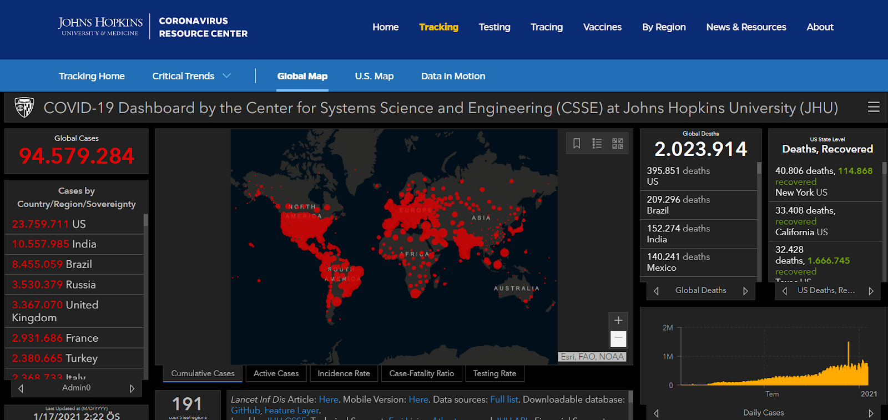Select 395.851 deaths US row

coord(699,176)
